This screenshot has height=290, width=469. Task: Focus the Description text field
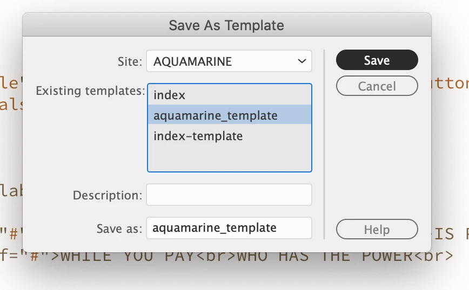pos(229,195)
